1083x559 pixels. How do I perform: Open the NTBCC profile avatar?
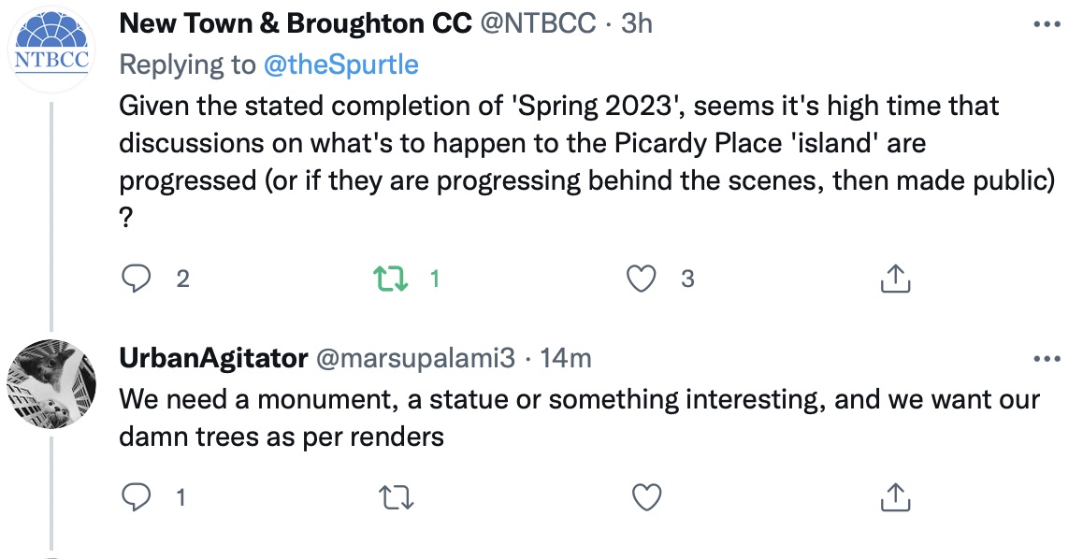click(x=51, y=50)
